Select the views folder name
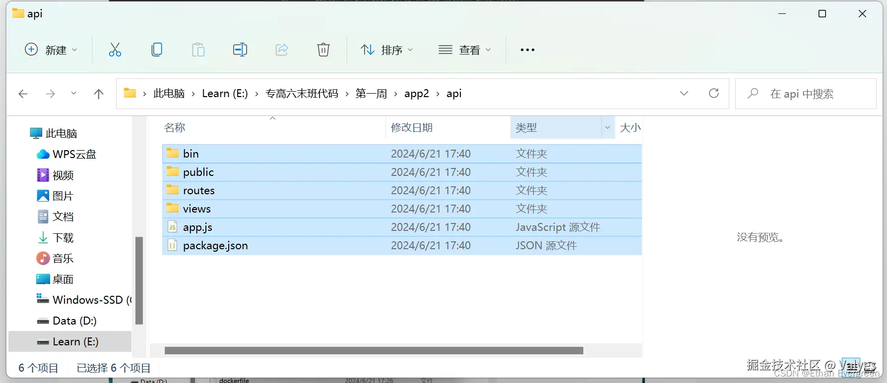The height and width of the screenshot is (383, 887). coord(197,209)
